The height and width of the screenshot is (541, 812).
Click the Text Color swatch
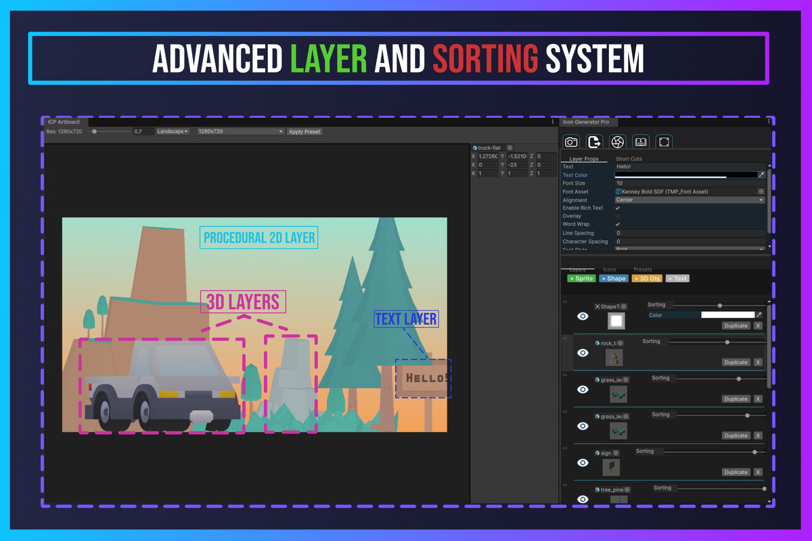[x=685, y=174]
